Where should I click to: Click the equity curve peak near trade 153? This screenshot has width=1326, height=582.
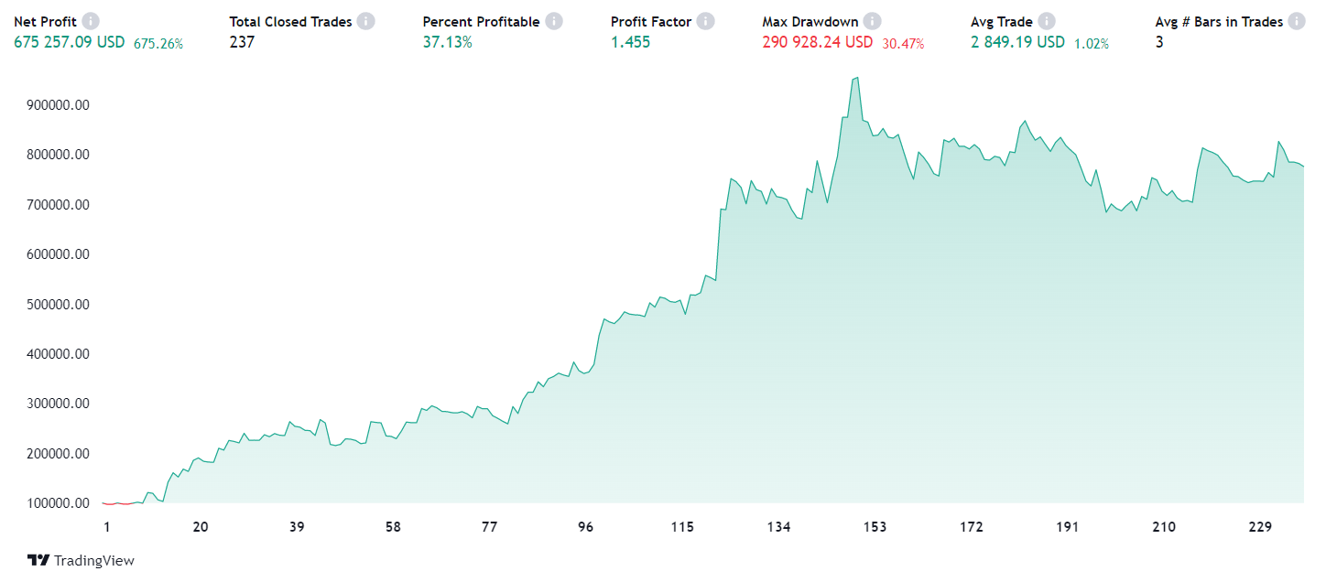click(x=856, y=78)
